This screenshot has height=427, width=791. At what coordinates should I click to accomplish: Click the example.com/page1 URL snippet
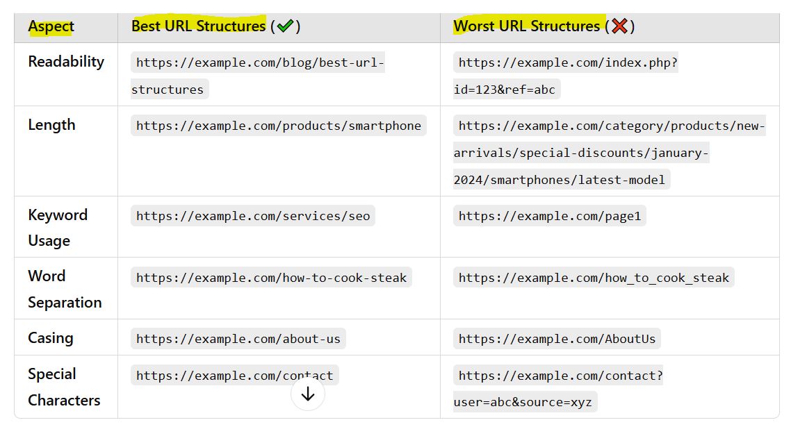(549, 216)
